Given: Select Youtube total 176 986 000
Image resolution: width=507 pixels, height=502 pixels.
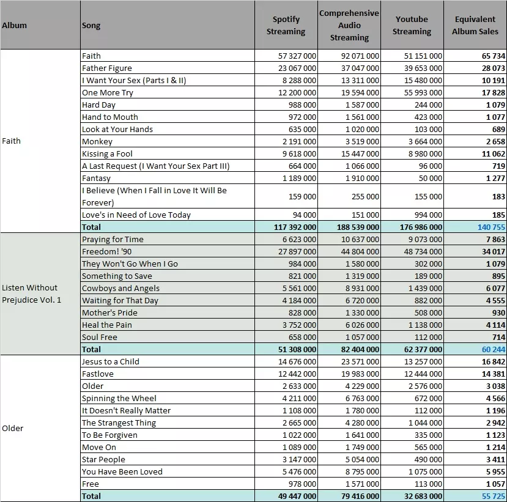Looking at the screenshot, I should coord(412,227).
